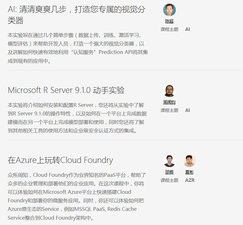Open speaker 陈超's profile photo

[169, 10]
